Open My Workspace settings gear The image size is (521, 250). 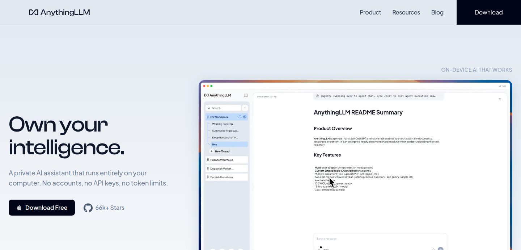pos(245,117)
